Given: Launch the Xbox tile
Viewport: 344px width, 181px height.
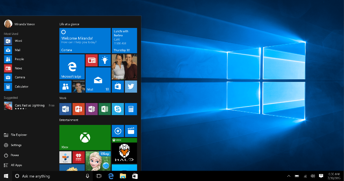Looking at the screenshot, I should (85, 137).
